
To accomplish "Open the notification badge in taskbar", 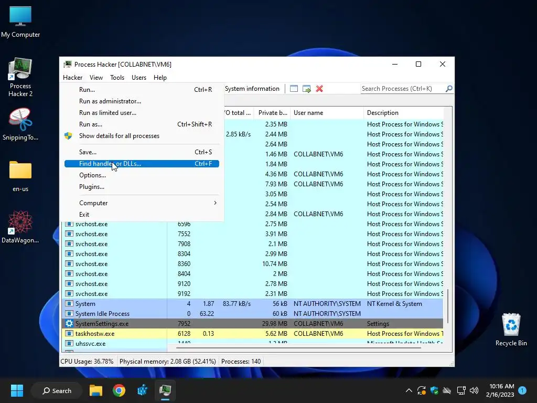I will click(x=522, y=390).
